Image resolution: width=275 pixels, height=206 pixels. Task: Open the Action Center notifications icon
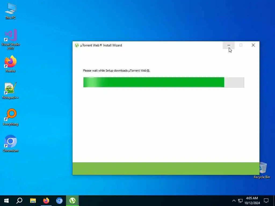[x=266, y=201]
